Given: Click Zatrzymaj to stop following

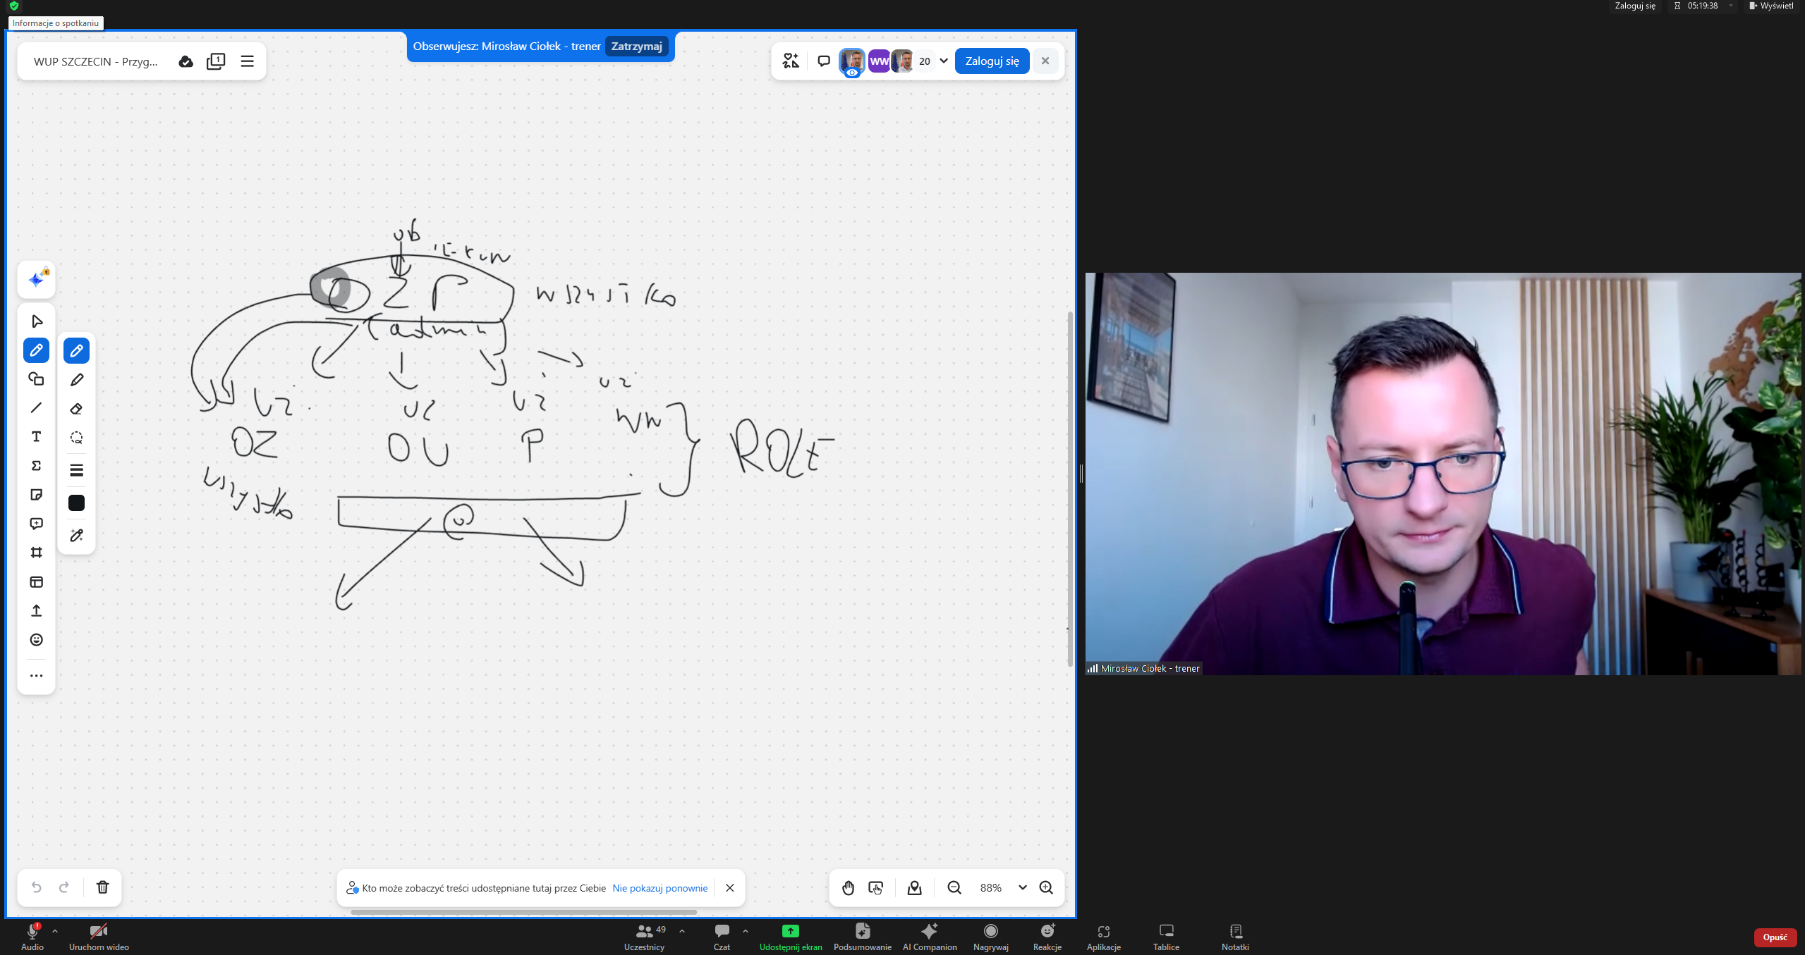Looking at the screenshot, I should pyautogui.click(x=636, y=47).
